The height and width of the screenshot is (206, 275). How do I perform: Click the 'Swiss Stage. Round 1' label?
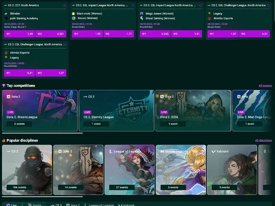(15, 27)
